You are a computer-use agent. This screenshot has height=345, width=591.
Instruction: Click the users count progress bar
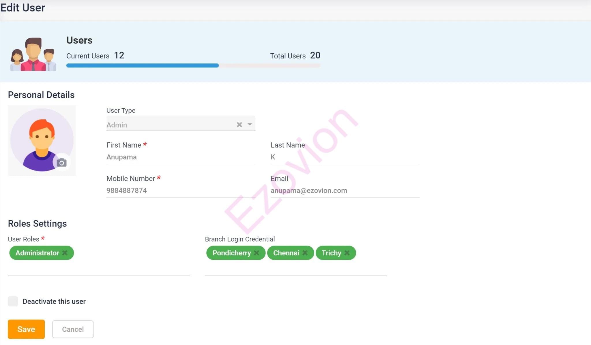click(x=193, y=66)
